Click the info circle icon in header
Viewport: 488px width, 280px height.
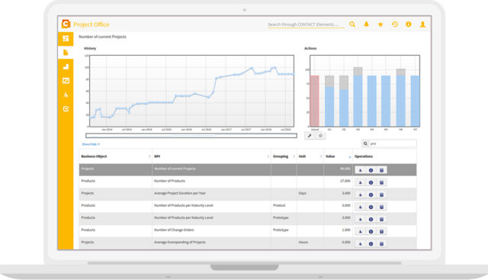pyautogui.click(x=409, y=24)
